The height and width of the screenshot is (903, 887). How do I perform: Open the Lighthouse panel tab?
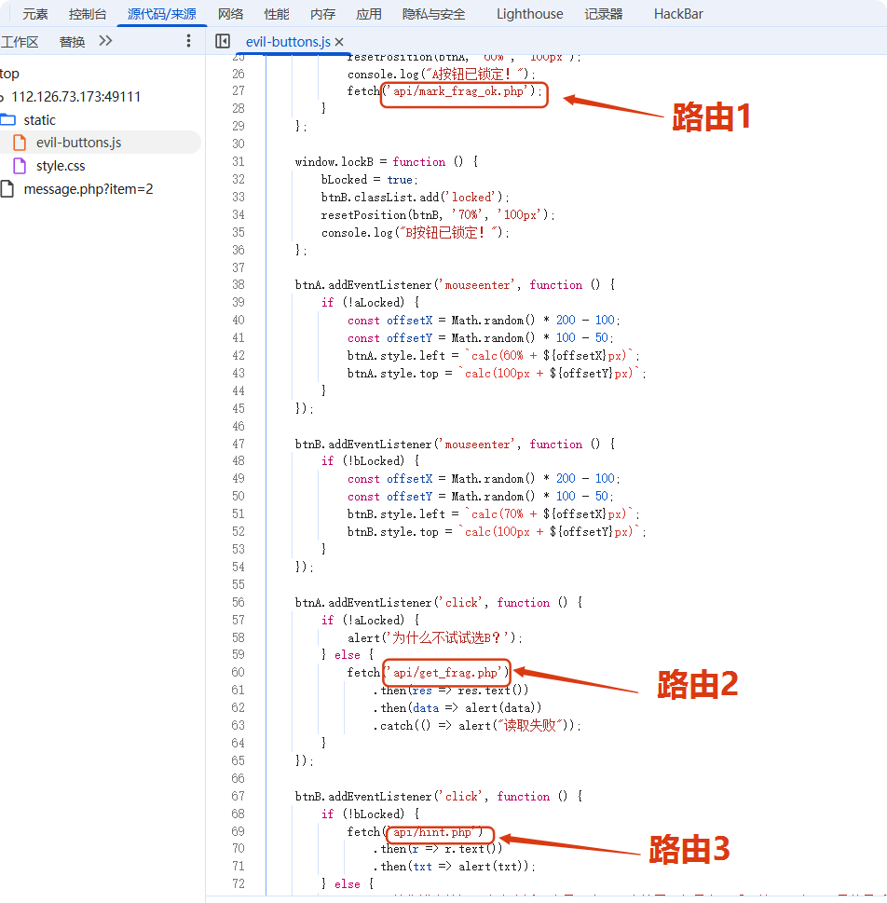tap(529, 14)
